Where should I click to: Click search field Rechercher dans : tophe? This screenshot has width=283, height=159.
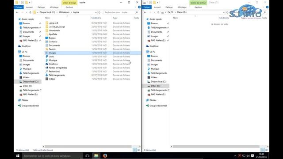point(119,12)
